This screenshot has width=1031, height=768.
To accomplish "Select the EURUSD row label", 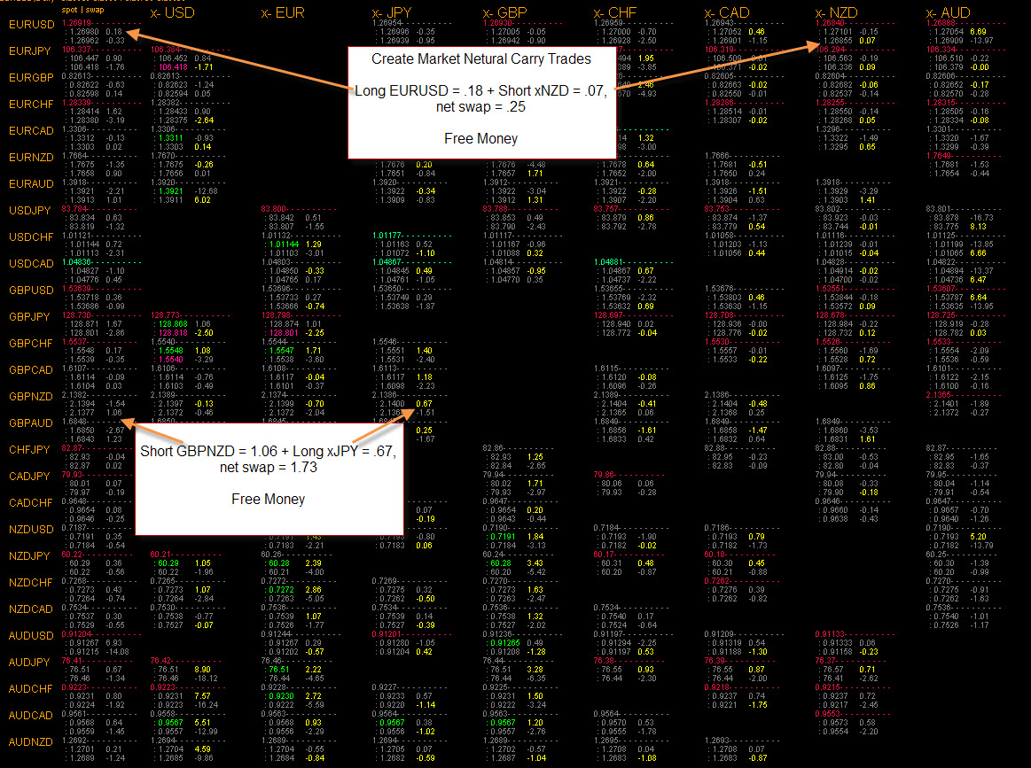I will pos(32,24).
